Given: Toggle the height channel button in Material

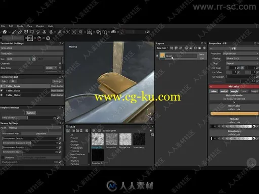Looking at the screenshot, I should pos(254,91).
